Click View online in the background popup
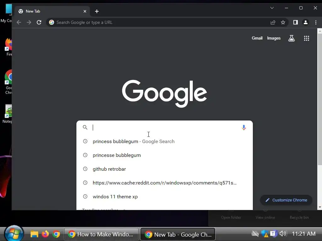Viewport: 322px width, 241px height. tap(265, 217)
